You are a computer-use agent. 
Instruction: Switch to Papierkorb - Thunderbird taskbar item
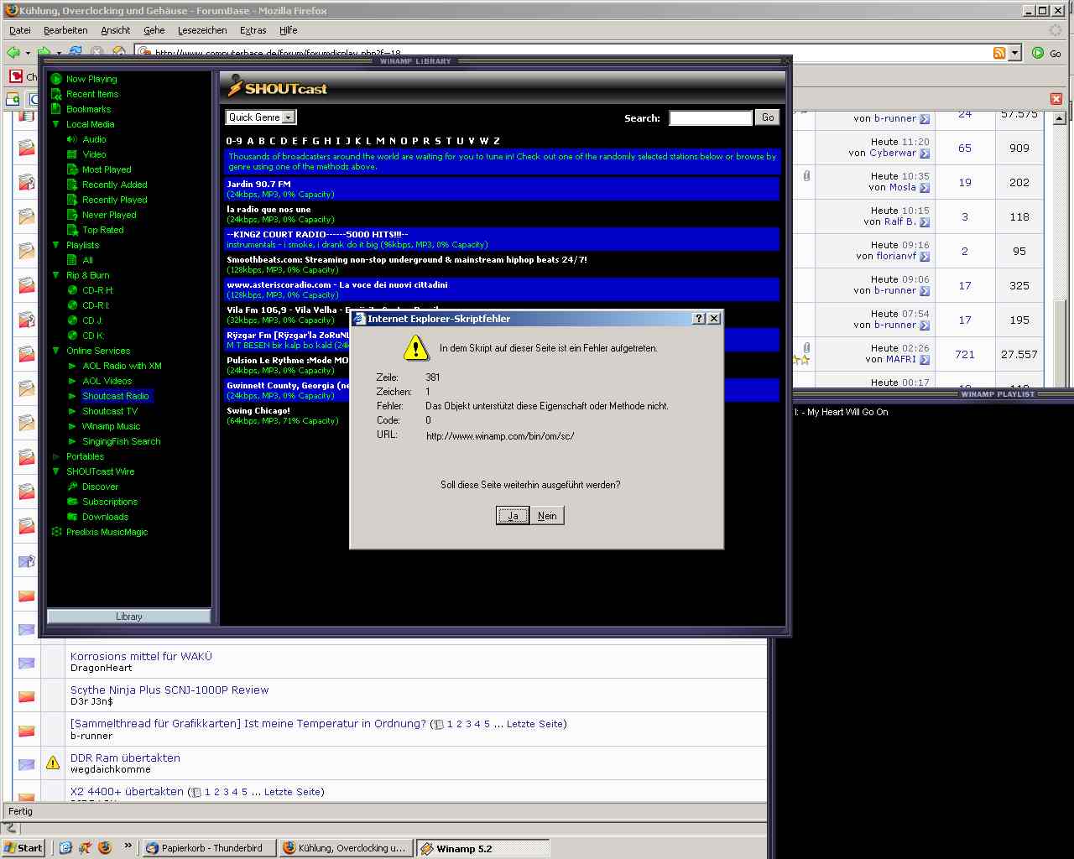207,848
